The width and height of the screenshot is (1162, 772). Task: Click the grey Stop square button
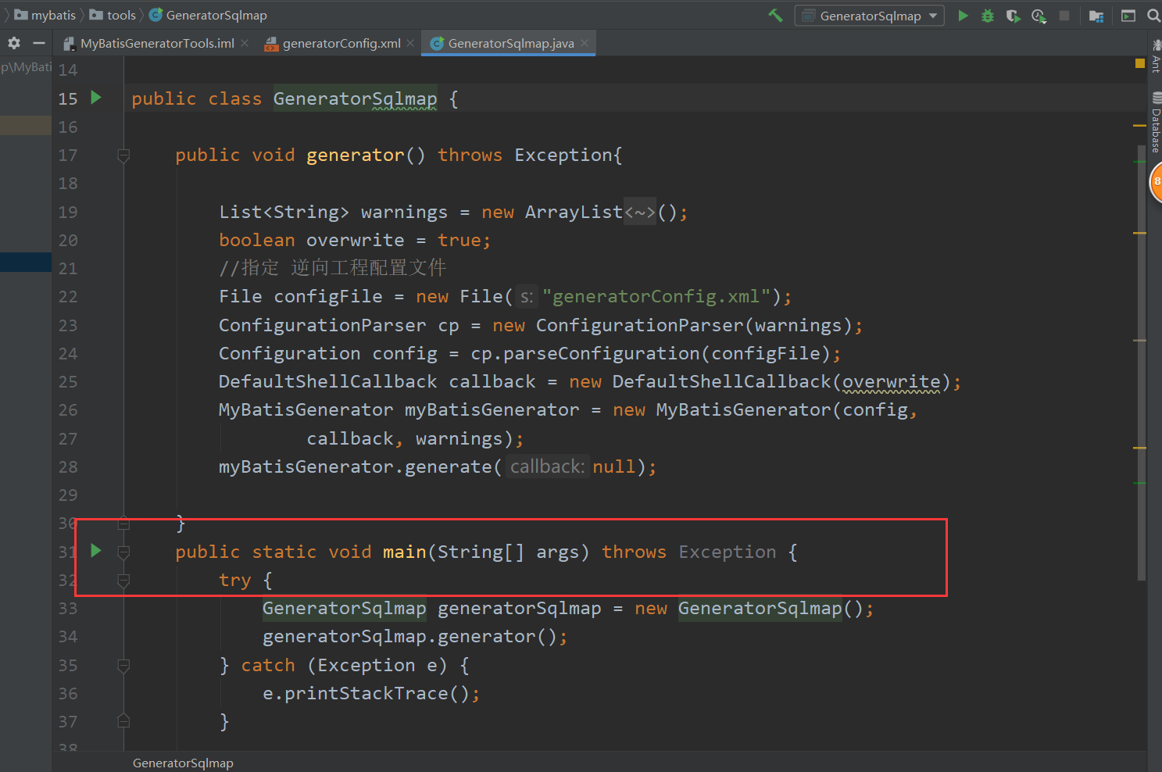1064,16
